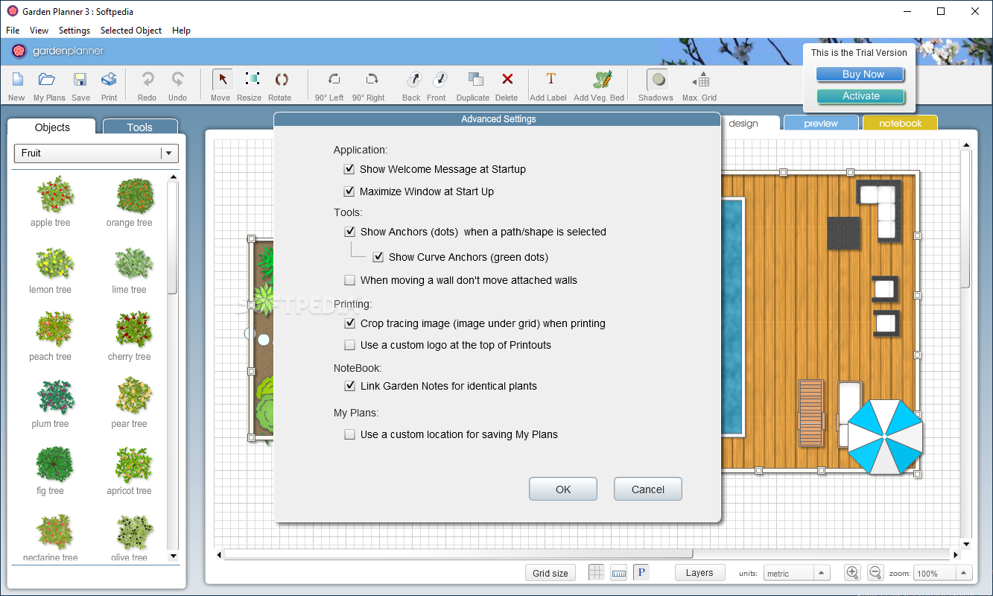Click the Duplicate icon
The width and height of the screenshot is (993, 596).
475,80
